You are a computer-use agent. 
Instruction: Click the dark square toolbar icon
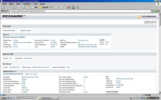click(x=73, y=7)
